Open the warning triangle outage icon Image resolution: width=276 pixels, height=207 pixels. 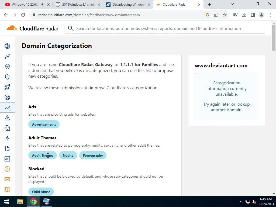pos(7,118)
